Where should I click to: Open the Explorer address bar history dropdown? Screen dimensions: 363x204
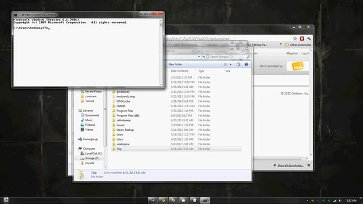(x=199, y=57)
